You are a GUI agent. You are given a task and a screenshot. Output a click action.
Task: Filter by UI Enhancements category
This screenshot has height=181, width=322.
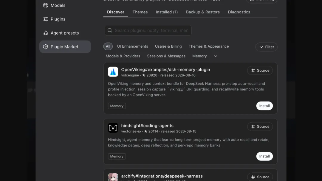[132, 46]
